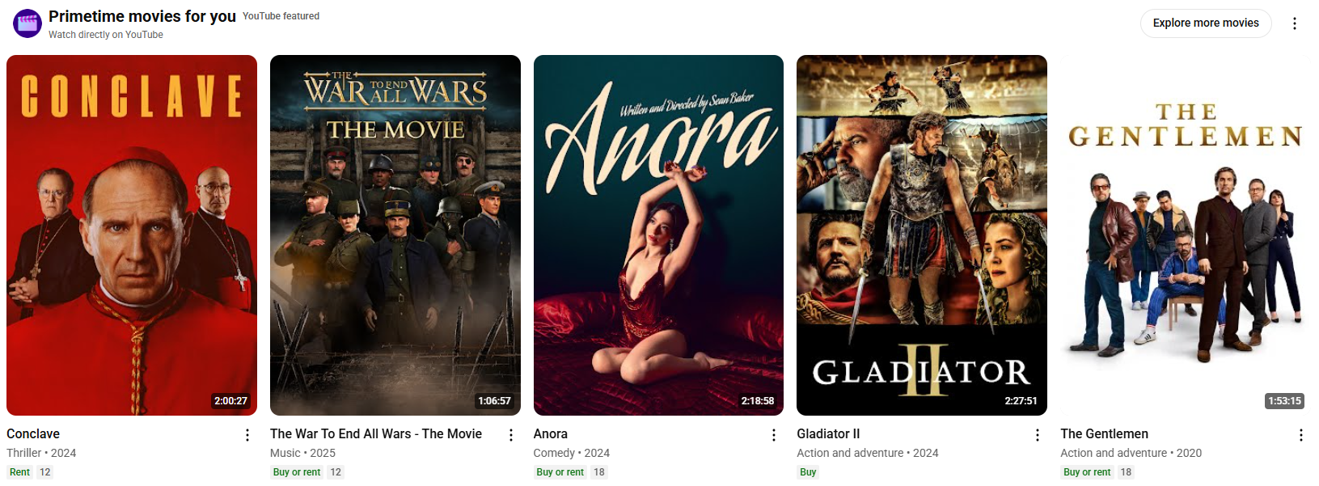Click the purple movie clapperboard channel icon
This screenshot has height=486, width=1319.
[x=27, y=23]
